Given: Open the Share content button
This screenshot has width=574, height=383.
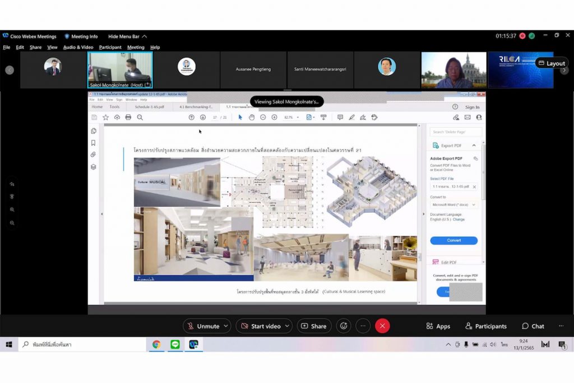Looking at the screenshot, I should point(314,326).
